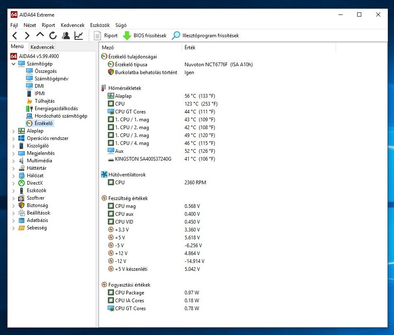Open the Riport menu
Image resolution: width=394 pixels, height=335 pixels.
[x=48, y=25]
